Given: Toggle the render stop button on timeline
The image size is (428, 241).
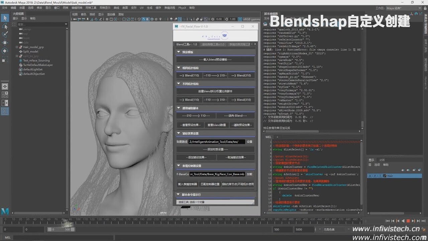Looking at the screenshot, I should pos(409,221).
